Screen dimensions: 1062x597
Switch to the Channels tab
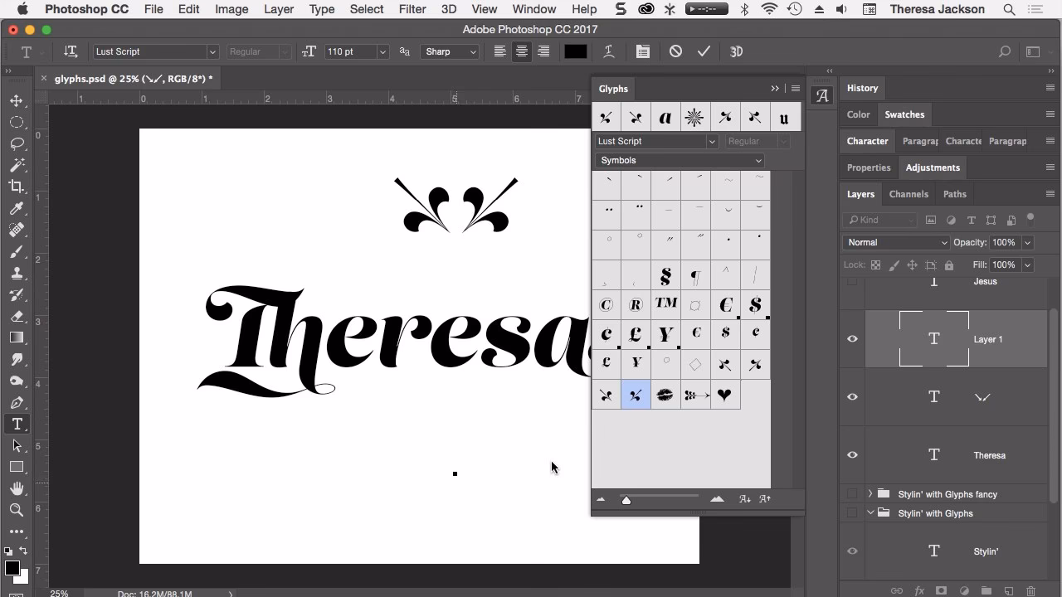tap(909, 194)
